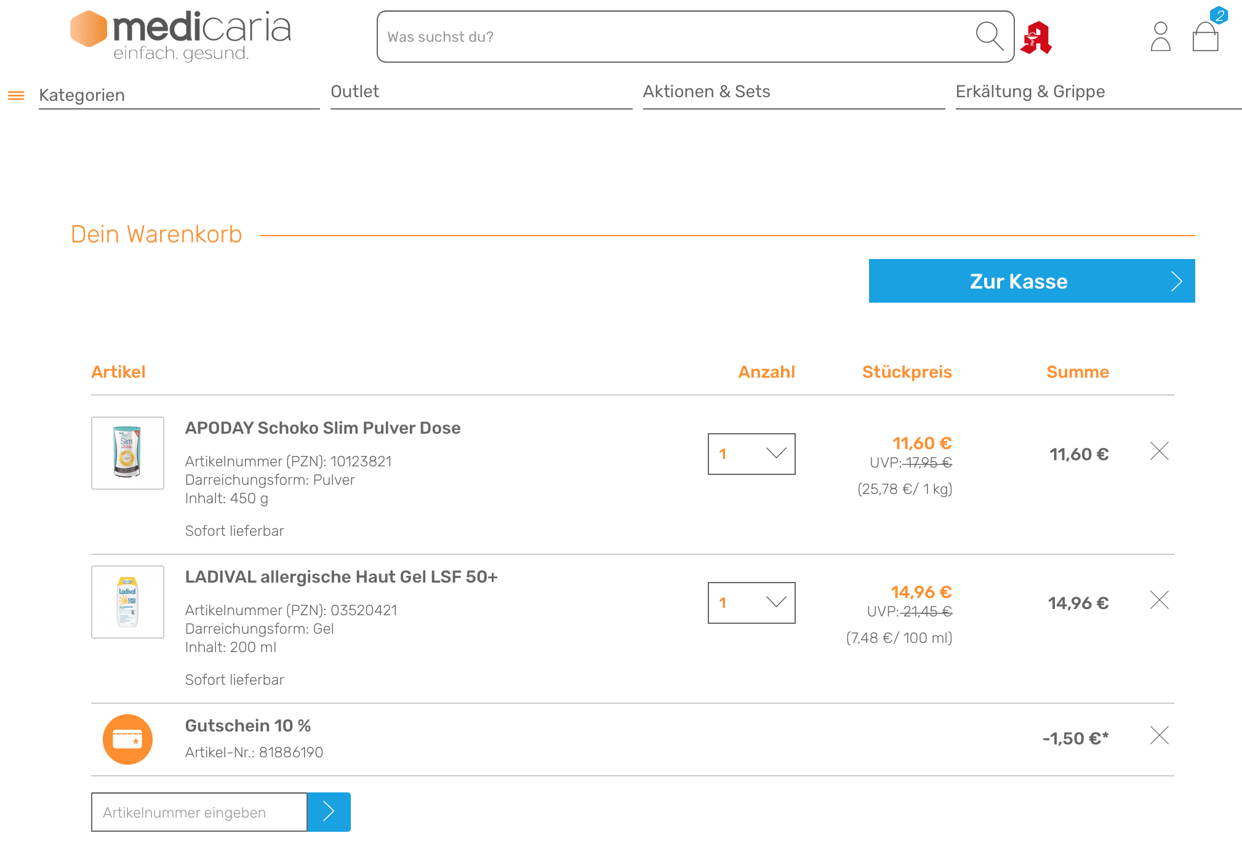The image size is (1242, 849).
Task: Open the shopping bag cart icon
Action: pos(1205,37)
